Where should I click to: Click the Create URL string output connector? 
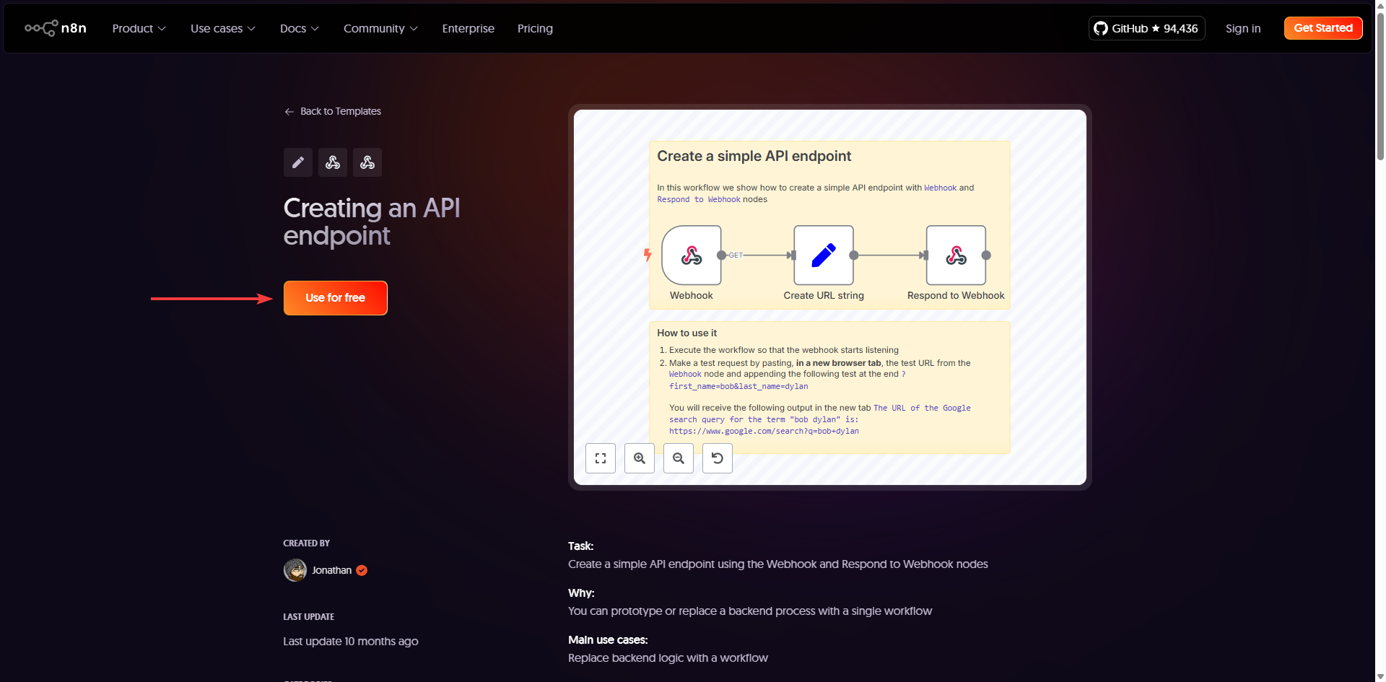854,255
